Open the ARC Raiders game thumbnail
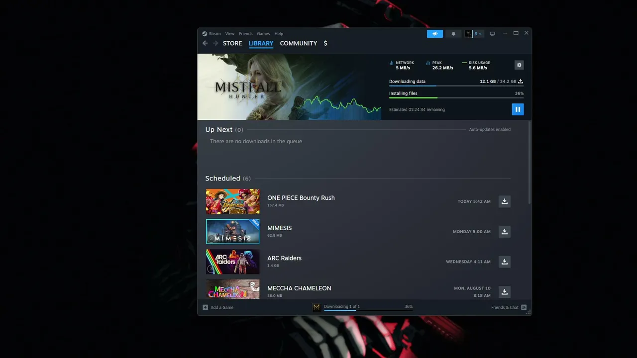The width and height of the screenshot is (637, 358). [232, 262]
